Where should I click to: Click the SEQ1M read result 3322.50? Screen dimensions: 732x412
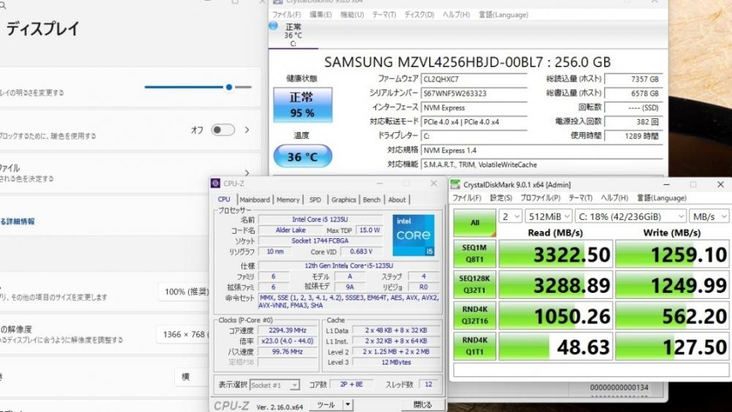[556, 254]
